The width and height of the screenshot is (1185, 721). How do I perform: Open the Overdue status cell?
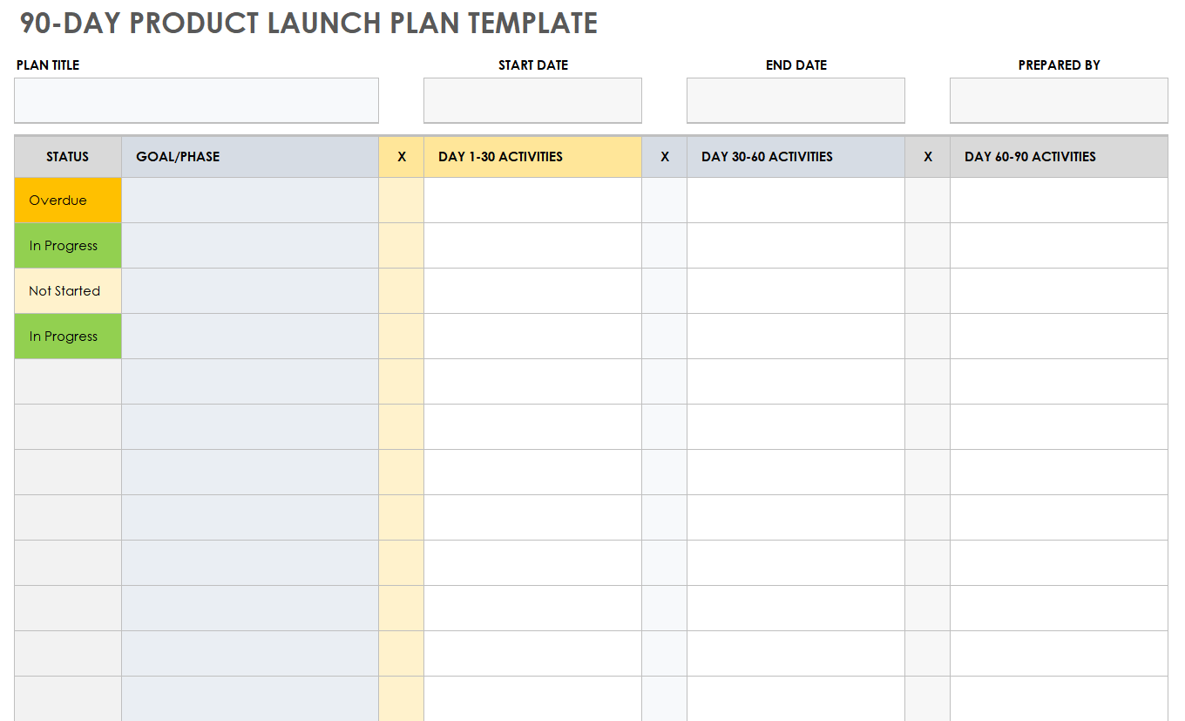click(x=68, y=201)
